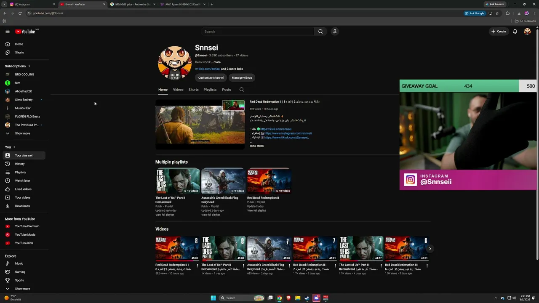Expand the You section
This screenshot has width=539, height=303.
pos(10,147)
